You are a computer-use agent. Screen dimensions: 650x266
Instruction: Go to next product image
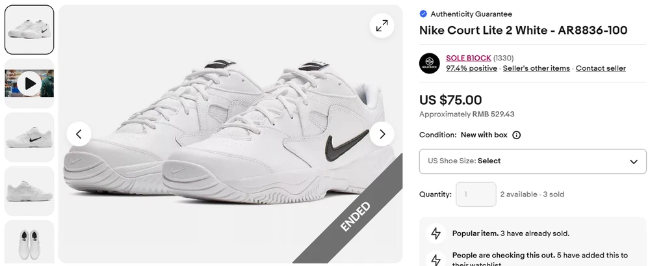(x=382, y=134)
